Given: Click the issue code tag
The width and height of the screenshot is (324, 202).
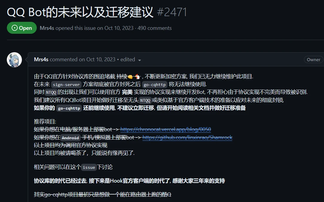Looking at the screenshot, I should pos(89,167).
